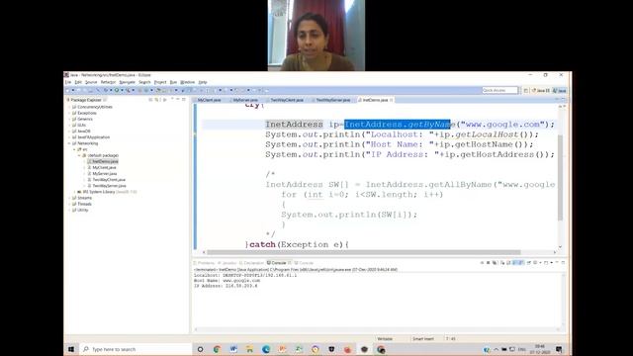The image size is (633, 356).
Task: Switch to the Javadoc tab
Action: click(x=227, y=263)
